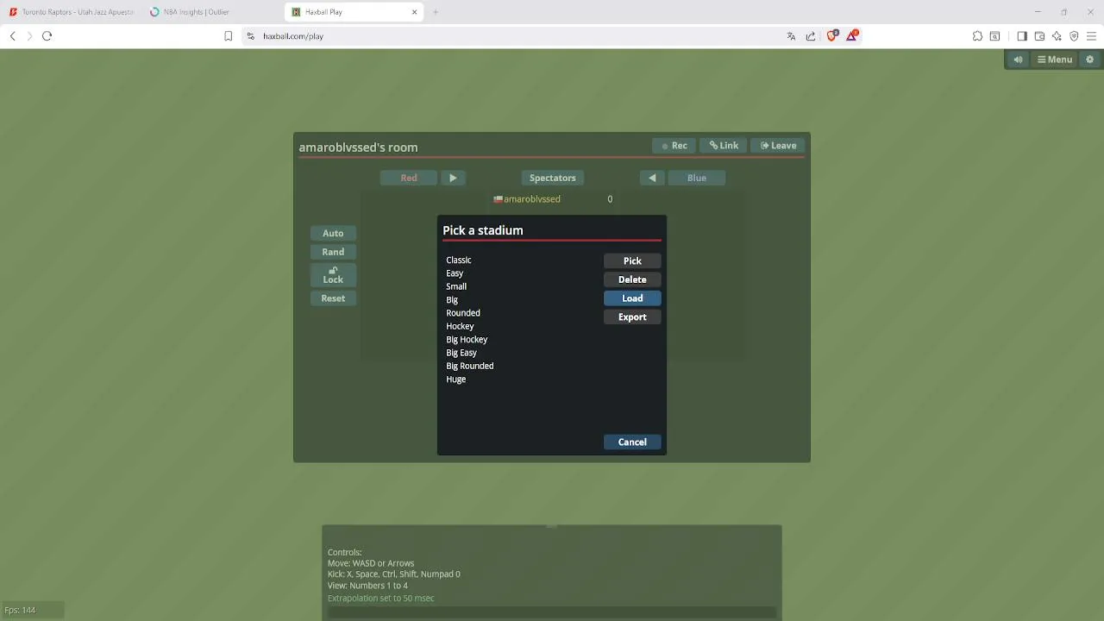Move player to Blue team arrow

pyautogui.click(x=652, y=178)
